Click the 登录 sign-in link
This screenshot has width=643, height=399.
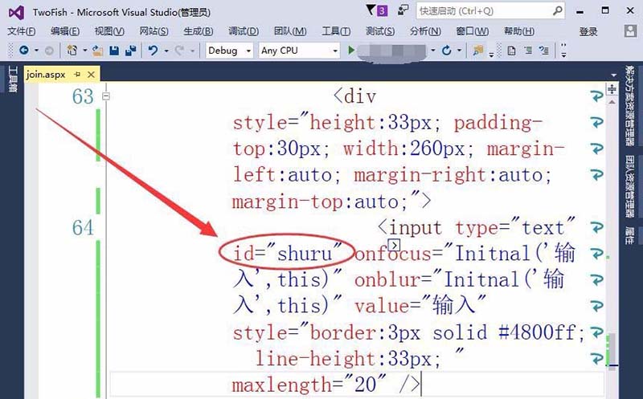(x=588, y=31)
